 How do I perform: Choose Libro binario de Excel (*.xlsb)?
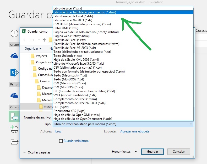click(123, 16)
